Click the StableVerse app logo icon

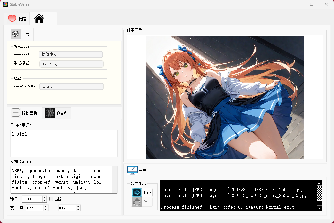coord(5,4)
